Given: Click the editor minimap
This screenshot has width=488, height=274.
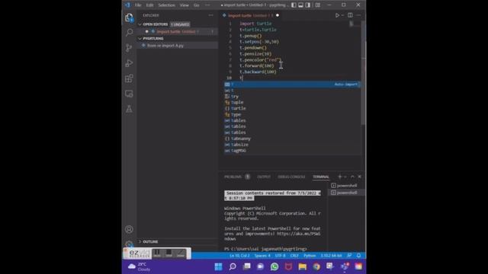Looking at the screenshot, I should [351, 24].
